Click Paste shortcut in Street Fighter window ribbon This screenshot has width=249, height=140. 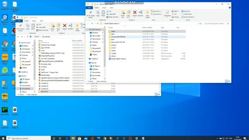point(112,17)
